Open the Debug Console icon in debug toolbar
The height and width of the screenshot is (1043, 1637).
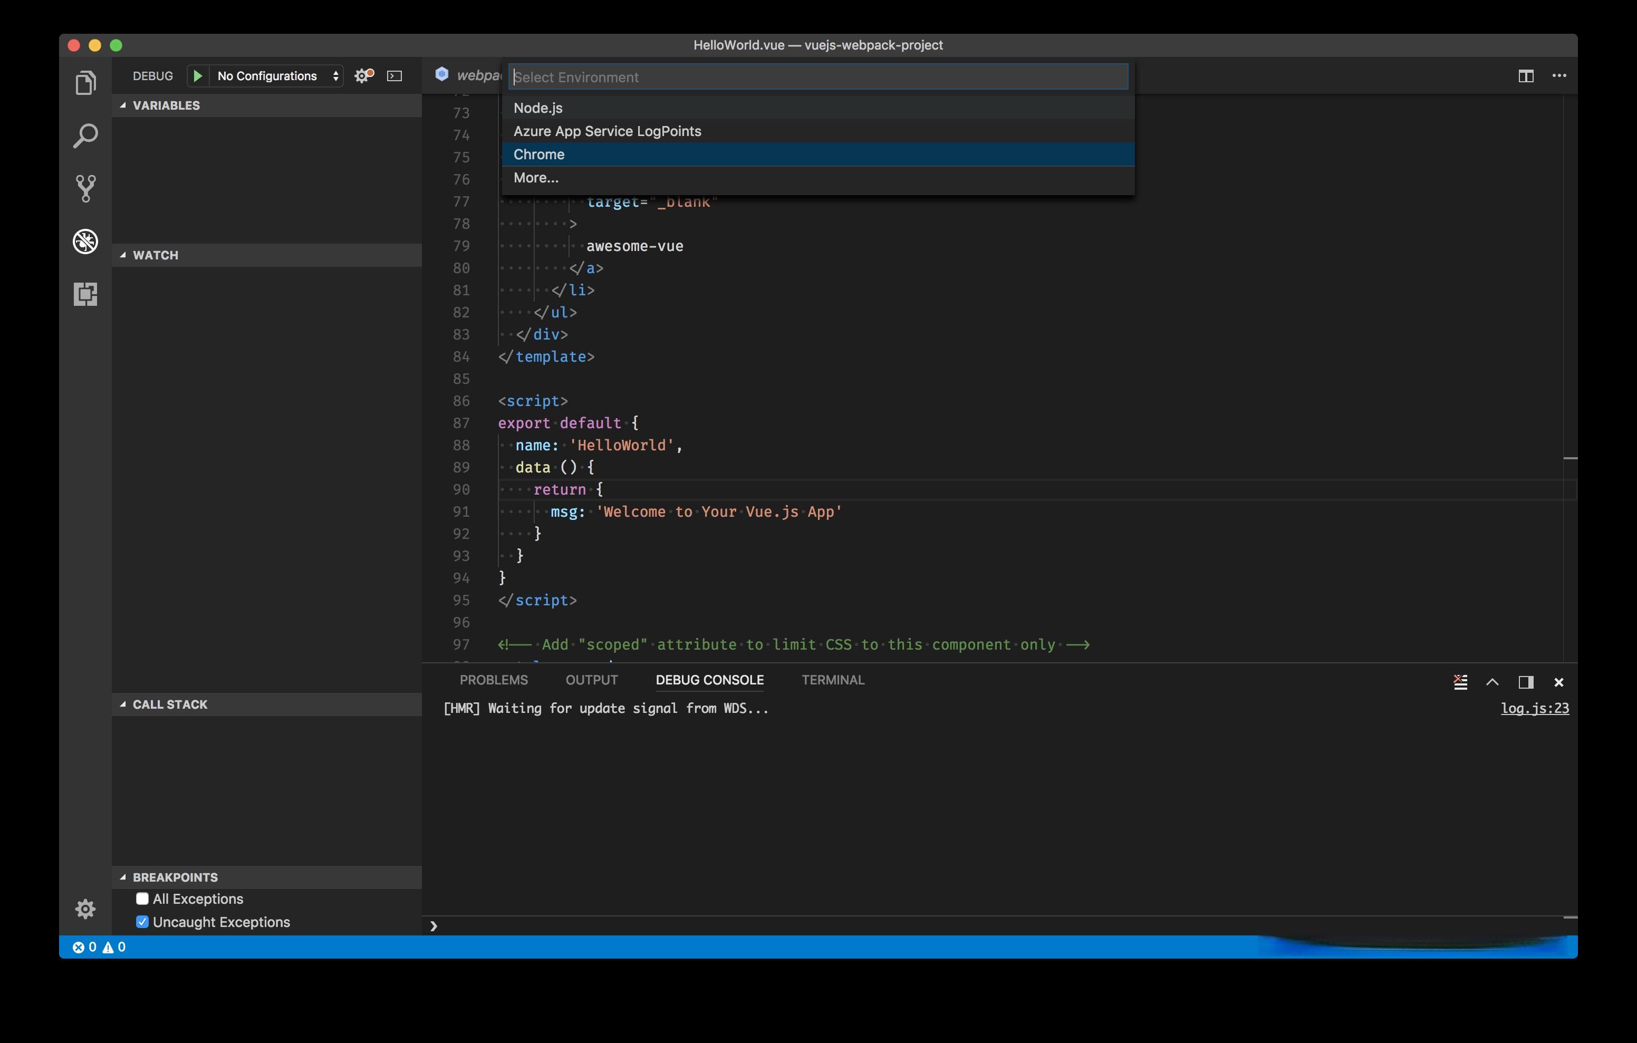[x=394, y=76]
